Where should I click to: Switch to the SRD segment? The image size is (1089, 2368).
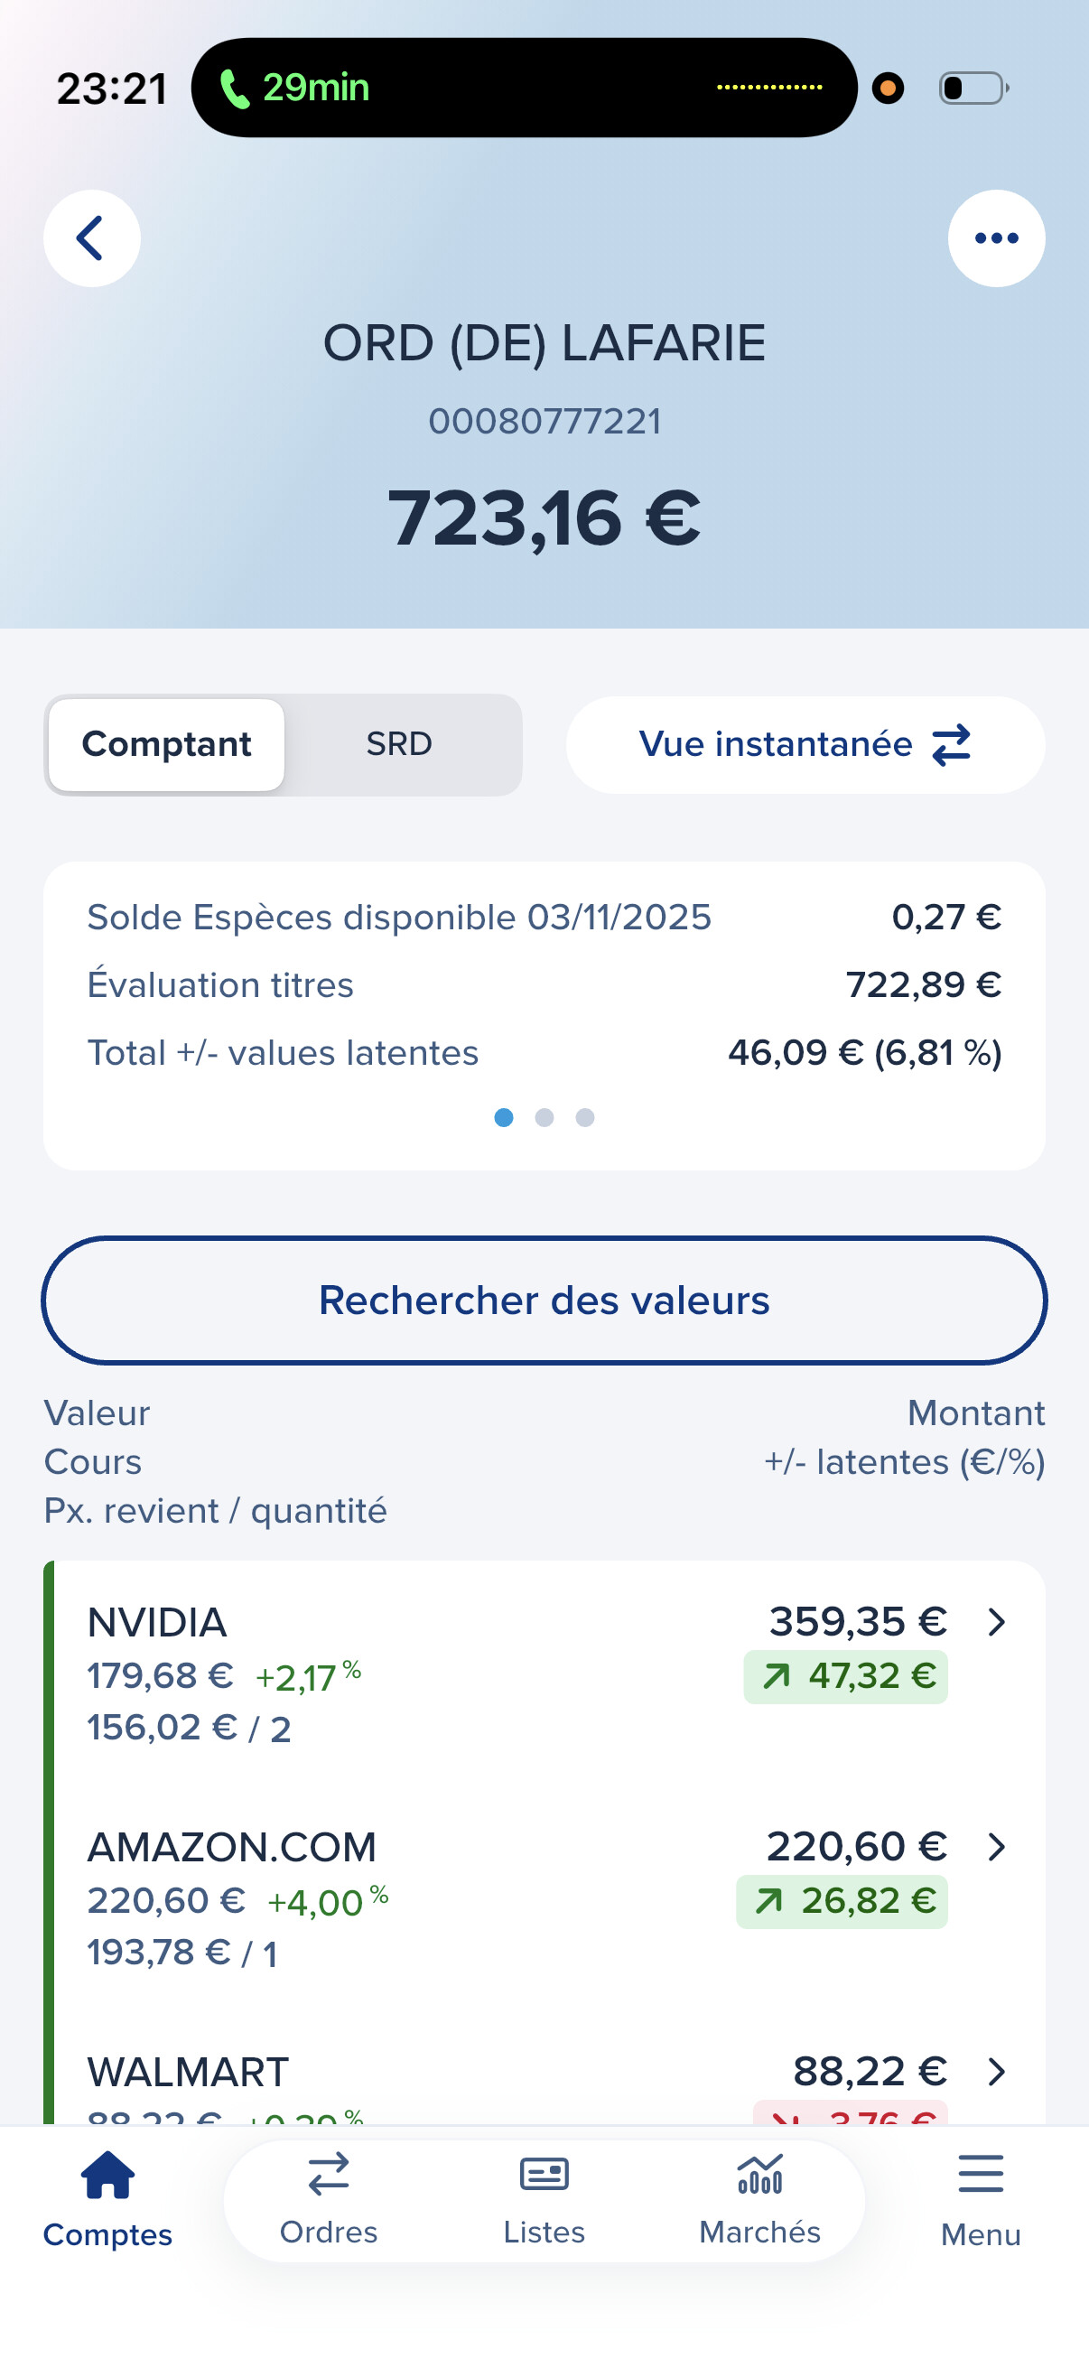pyautogui.click(x=399, y=744)
